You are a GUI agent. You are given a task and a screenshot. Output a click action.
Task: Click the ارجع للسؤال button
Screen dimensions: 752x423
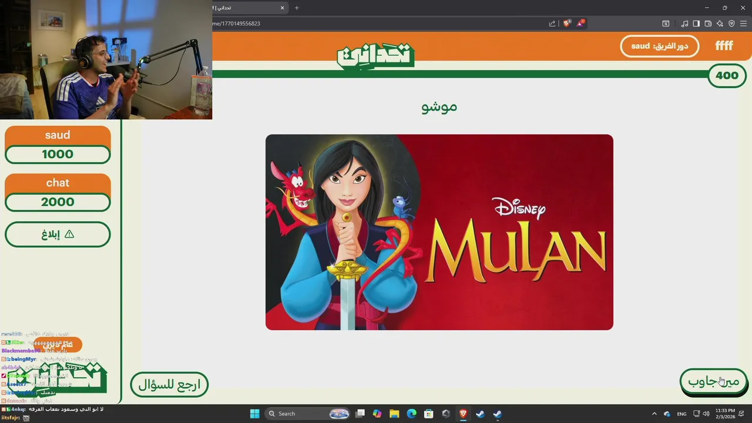[169, 385]
